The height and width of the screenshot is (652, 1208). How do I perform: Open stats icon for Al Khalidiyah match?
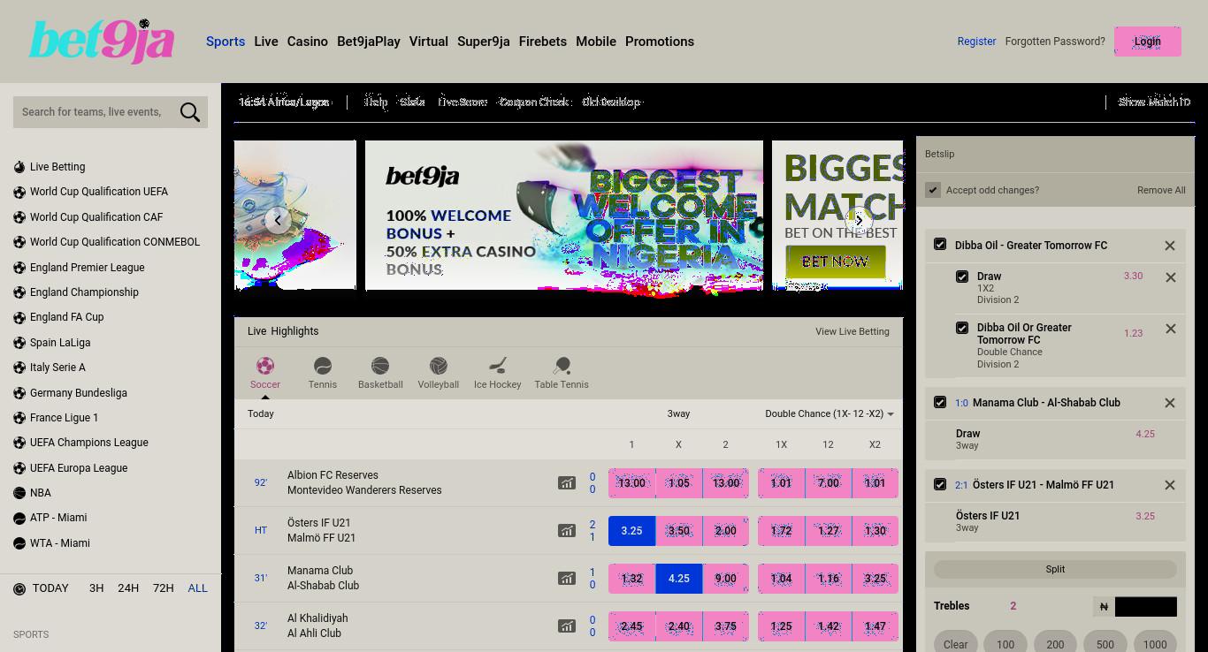click(x=566, y=626)
